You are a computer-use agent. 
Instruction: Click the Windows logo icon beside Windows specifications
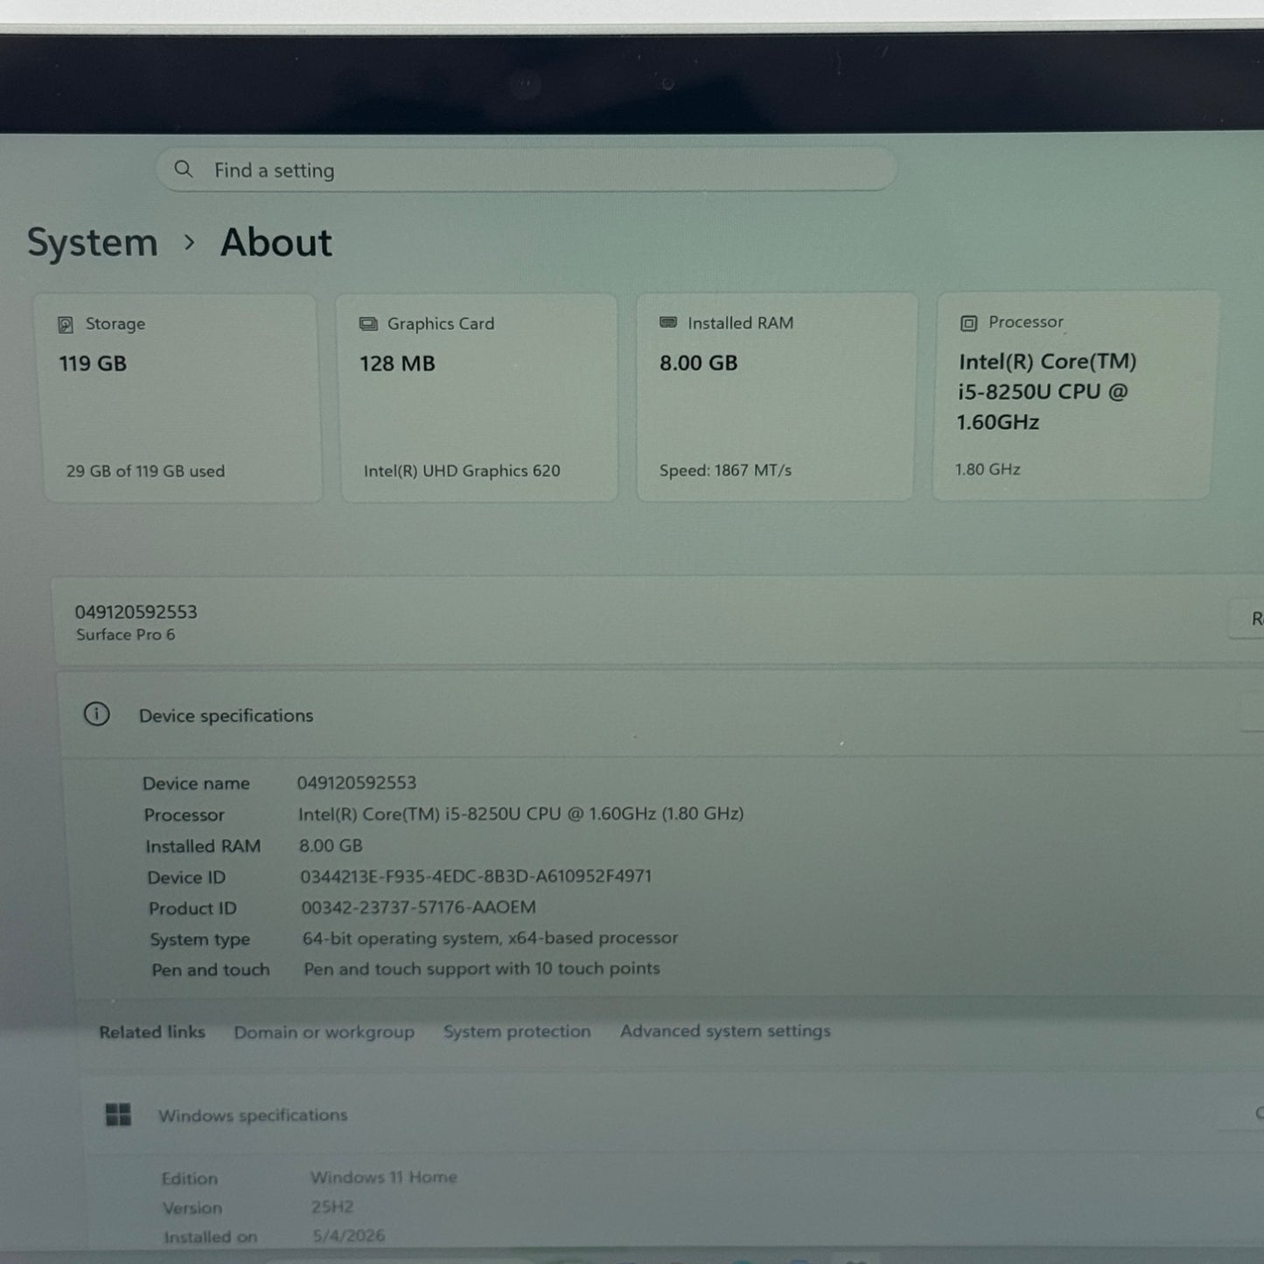click(118, 1114)
